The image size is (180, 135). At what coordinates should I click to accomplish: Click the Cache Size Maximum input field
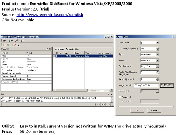(x=148, y=72)
